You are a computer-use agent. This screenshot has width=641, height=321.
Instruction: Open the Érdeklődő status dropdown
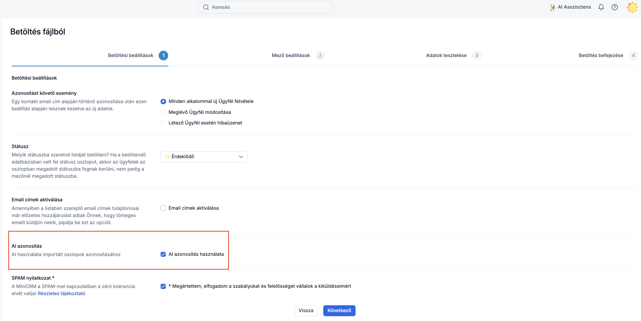(204, 157)
